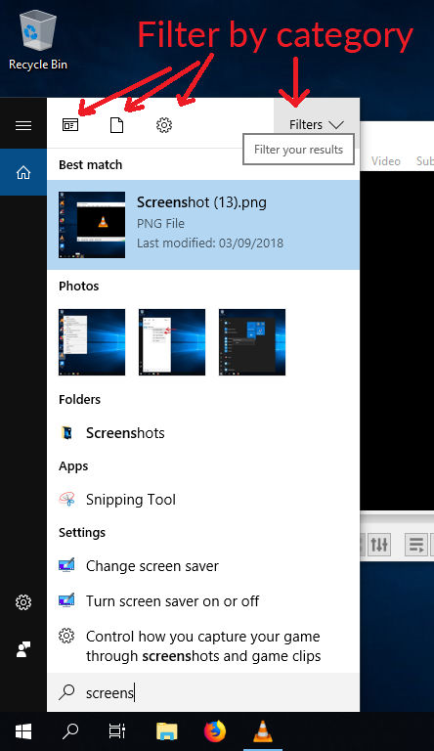Open Task View on the taskbar
434x751 pixels.
(x=117, y=731)
